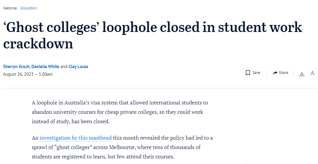Go to the National section breadcrumb

click(x=10, y=8)
